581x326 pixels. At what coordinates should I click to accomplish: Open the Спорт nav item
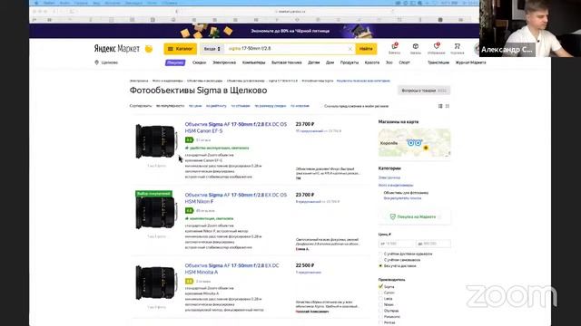[x=404, y=62]
